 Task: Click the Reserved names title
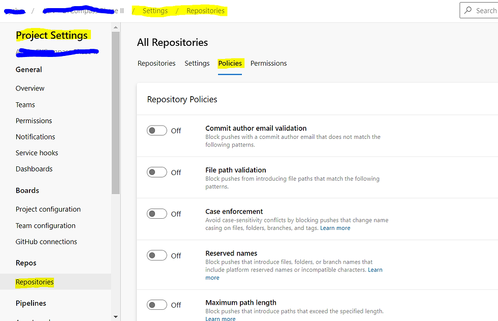231,253
